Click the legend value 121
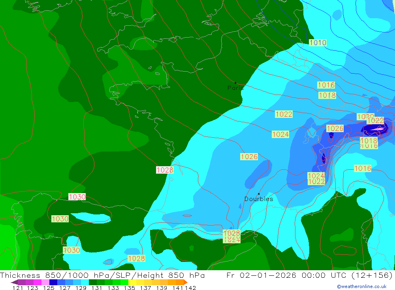Image resolution: width=395 pixels, height=290 pixels. point(18,288)
